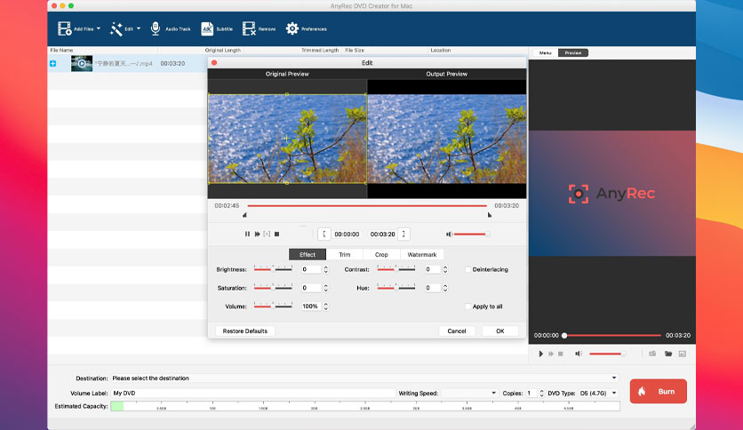Click the Hue value stepper
This screenshot has height=430, width=743.
445,288
